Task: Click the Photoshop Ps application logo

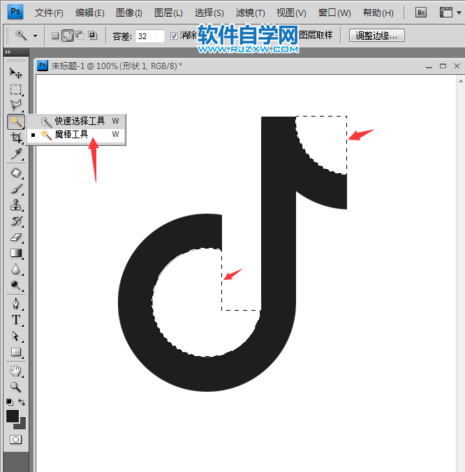Action: 15,12
